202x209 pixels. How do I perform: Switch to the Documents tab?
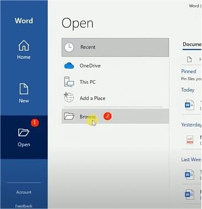coord(192,45)
